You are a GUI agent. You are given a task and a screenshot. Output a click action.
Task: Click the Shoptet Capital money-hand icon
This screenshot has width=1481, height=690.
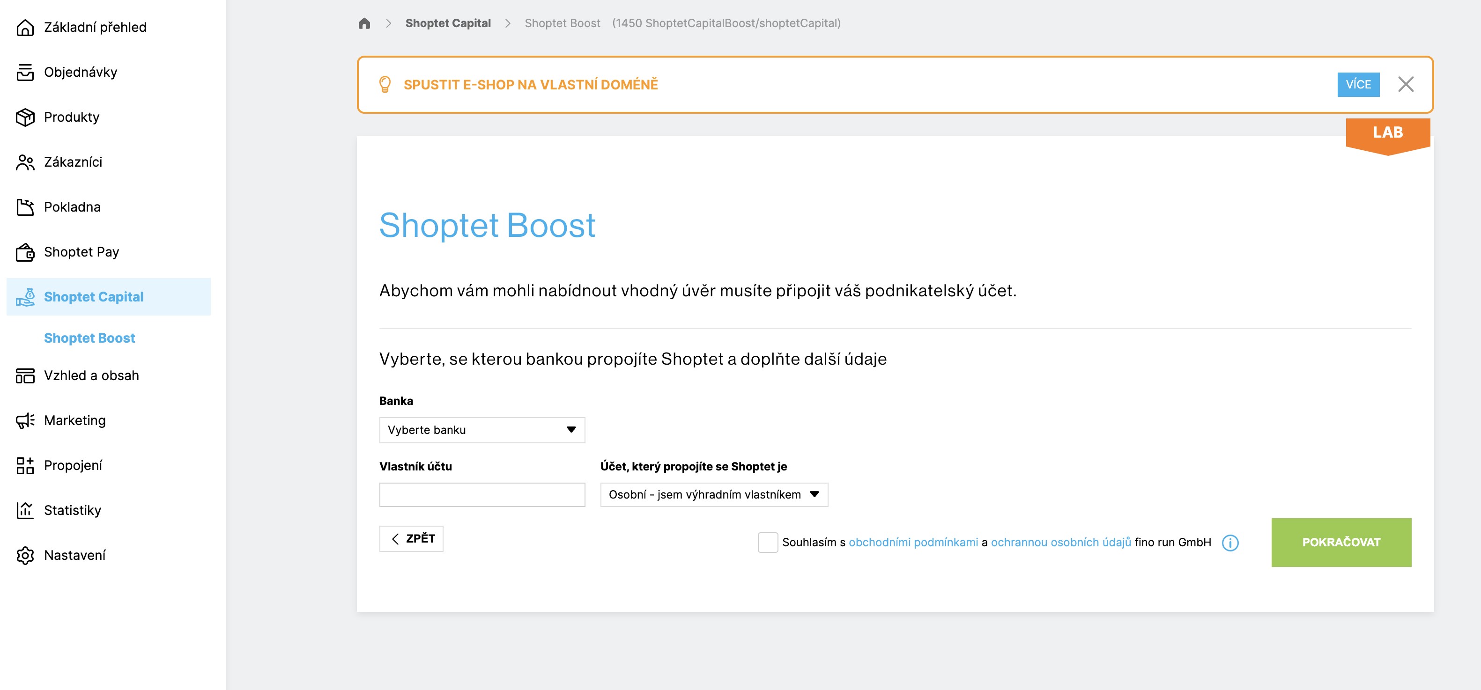pos(25,297)
